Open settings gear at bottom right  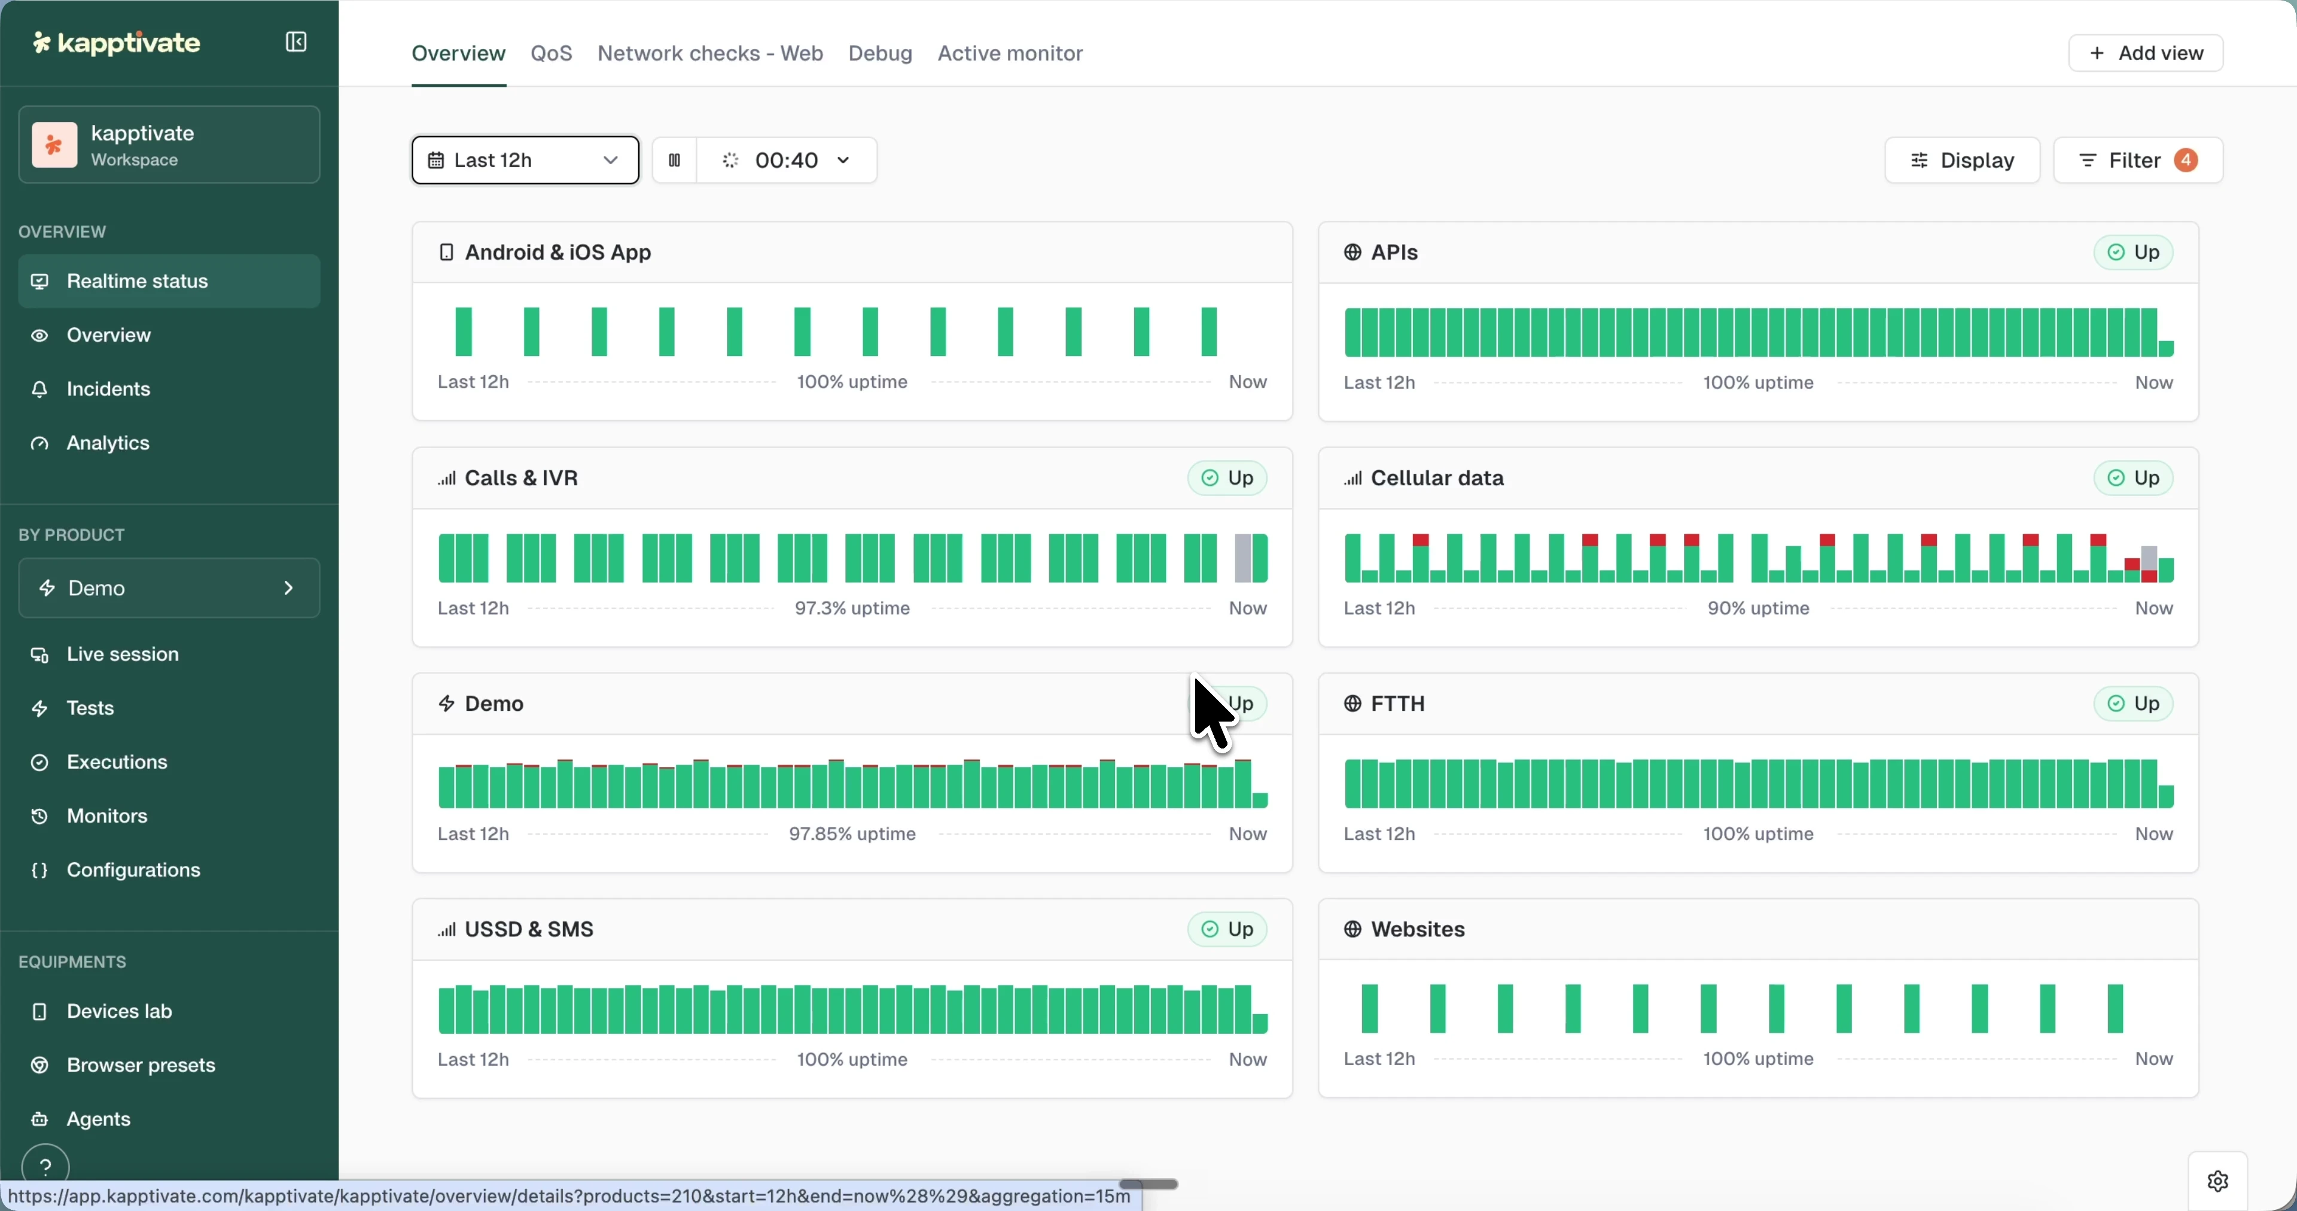click(2219, 1182)
